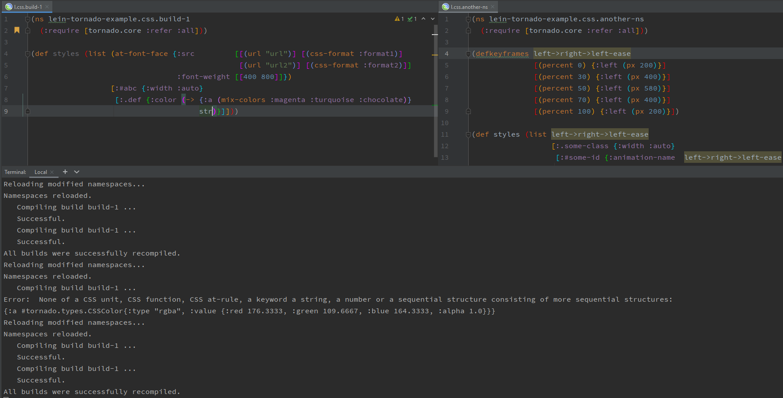Click the left editor vertical scrollbar
This screenshot has width=783, height=398.
tap(435, 89)
